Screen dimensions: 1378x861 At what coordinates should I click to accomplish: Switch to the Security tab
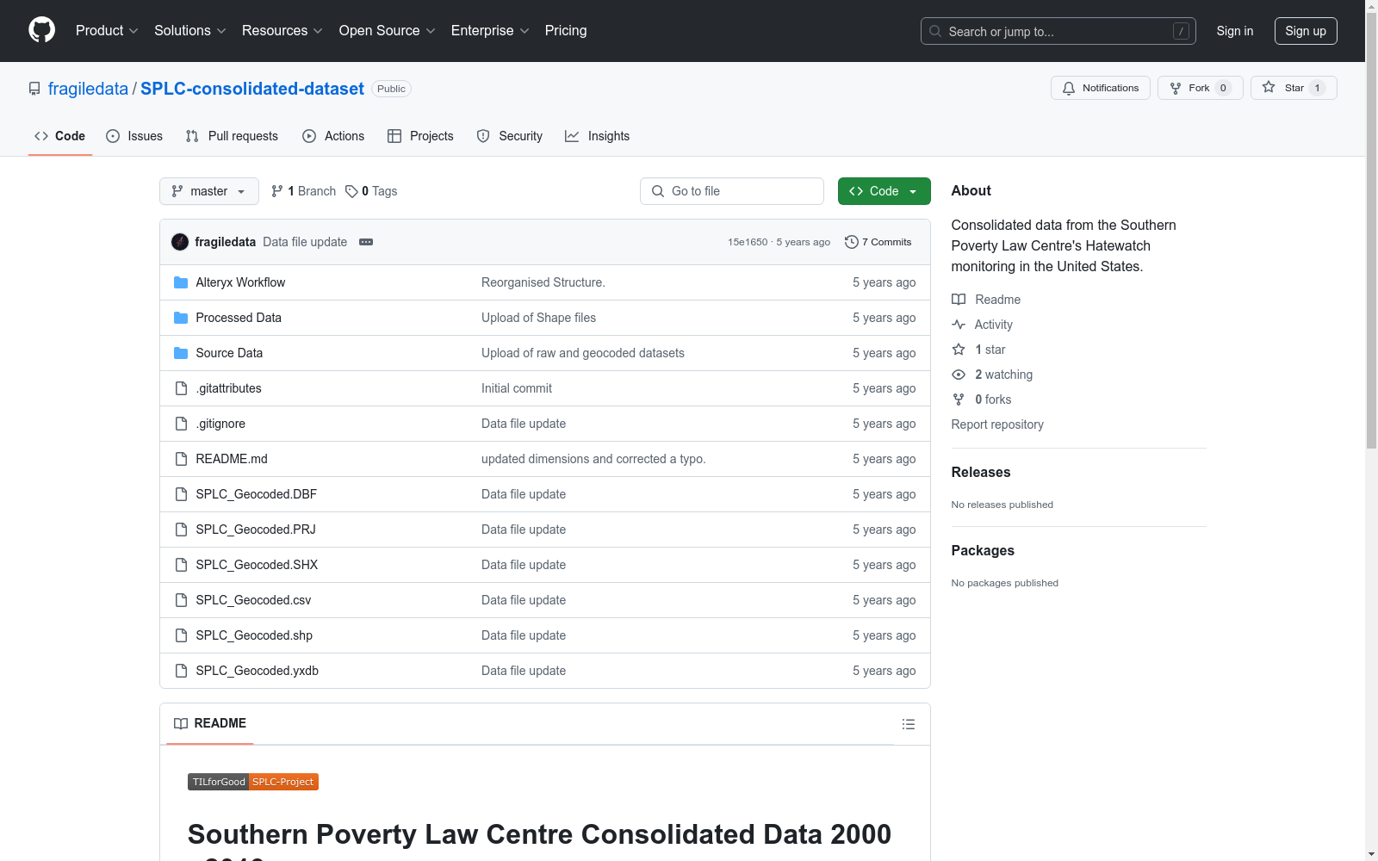point(510,136)
